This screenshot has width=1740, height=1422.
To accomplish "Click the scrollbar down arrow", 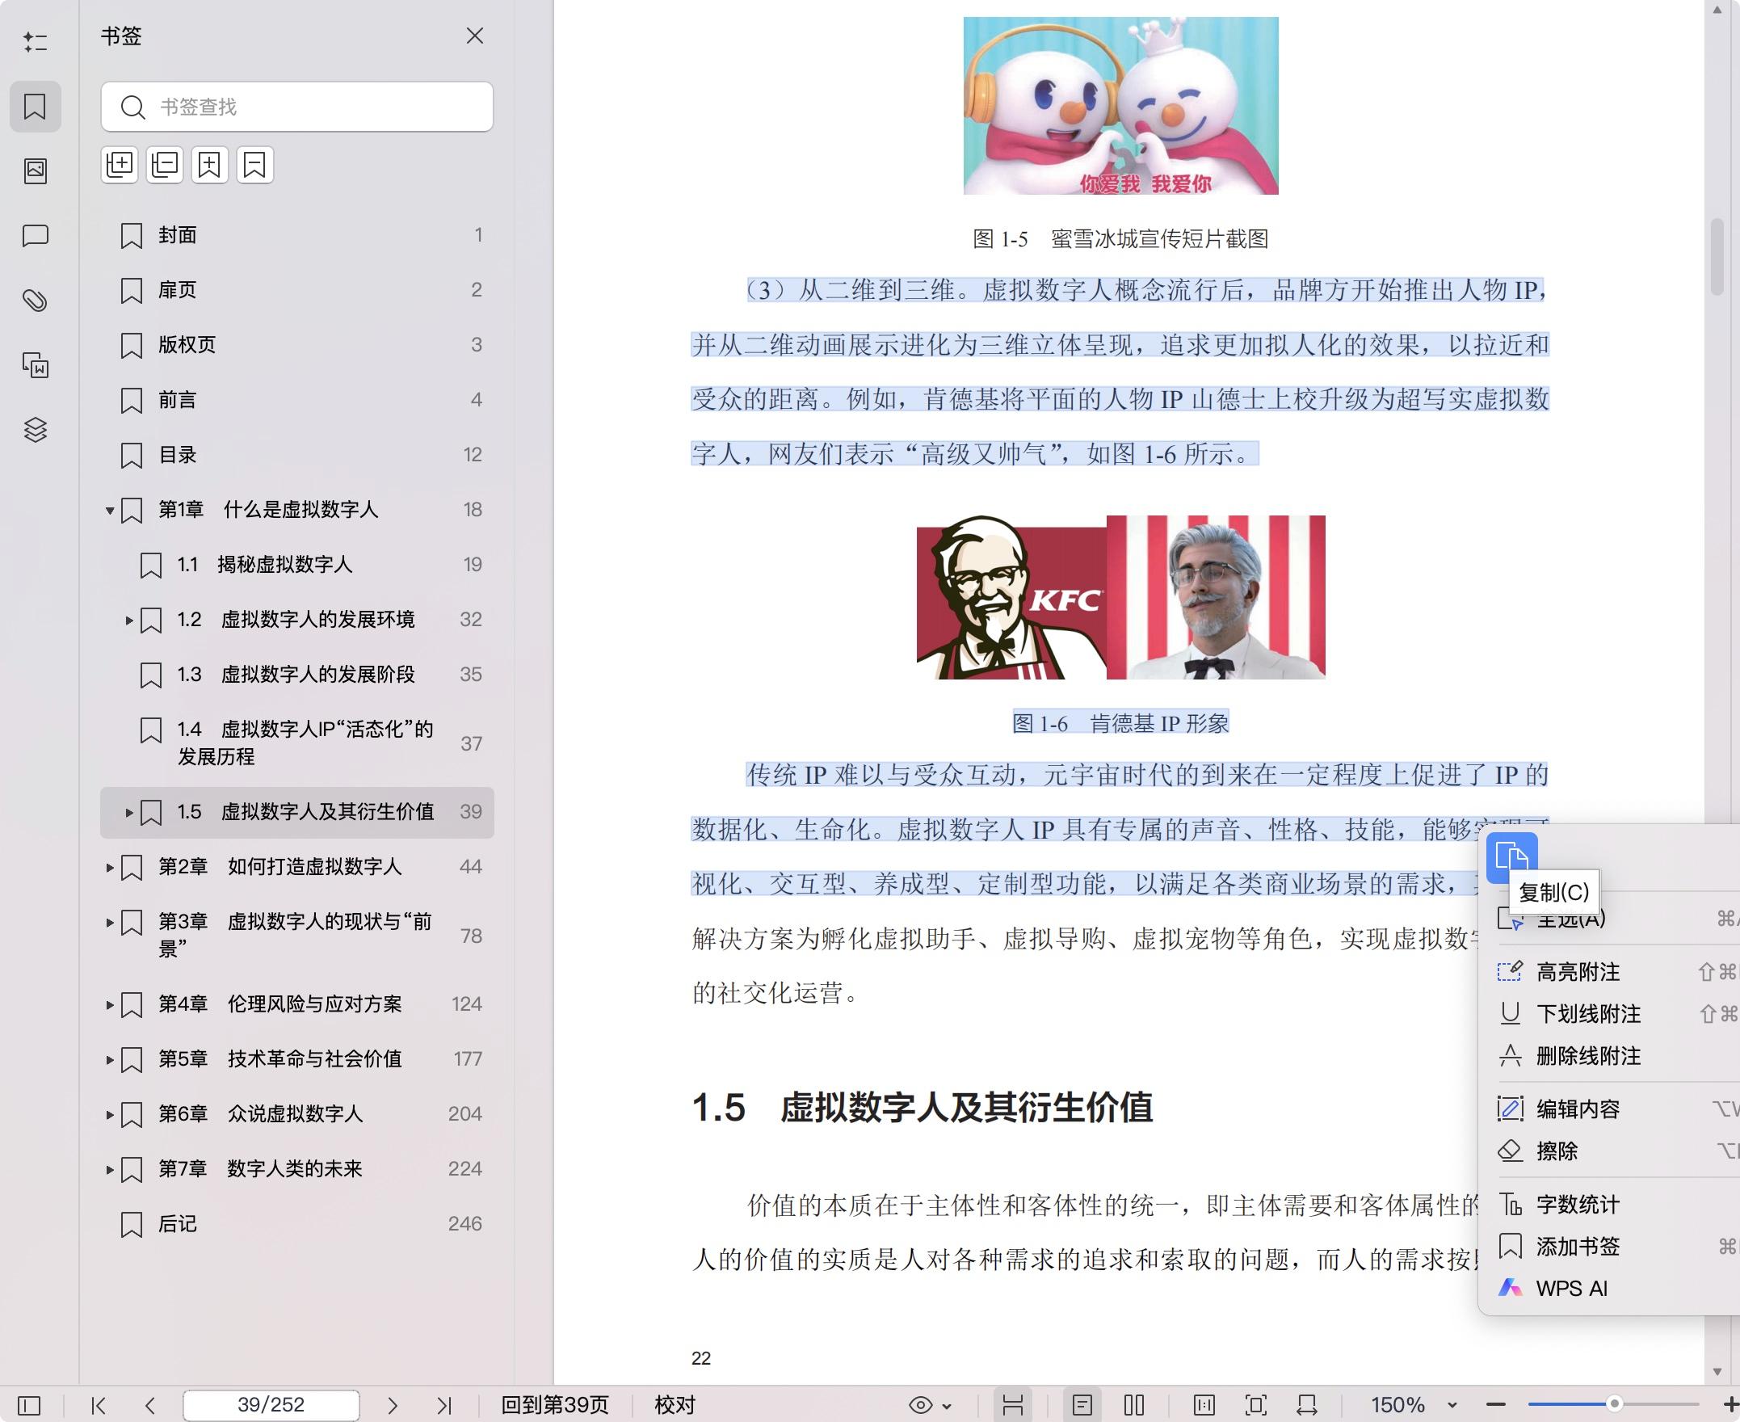I will (x=1717, y=1372).
